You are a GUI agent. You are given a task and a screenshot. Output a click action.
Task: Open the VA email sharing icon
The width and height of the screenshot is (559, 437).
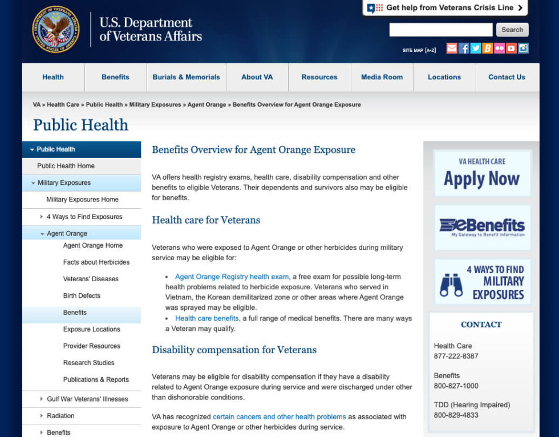coord(452,48)
